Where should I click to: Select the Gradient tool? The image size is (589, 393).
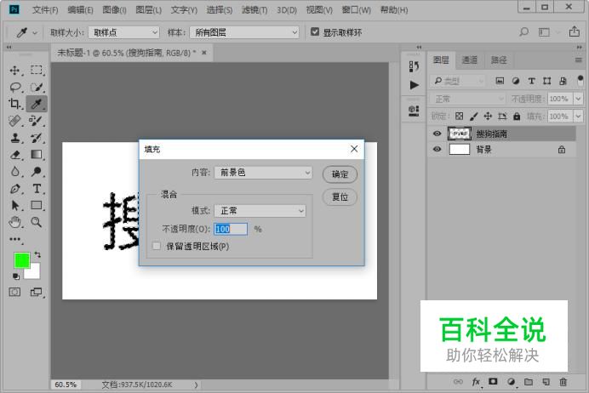tap(37, 155)
